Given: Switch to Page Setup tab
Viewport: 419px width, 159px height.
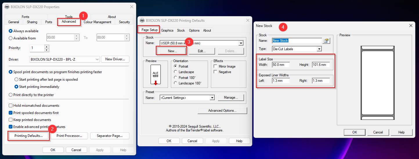Looking at the screenshot, I should [x=149, y=30].
